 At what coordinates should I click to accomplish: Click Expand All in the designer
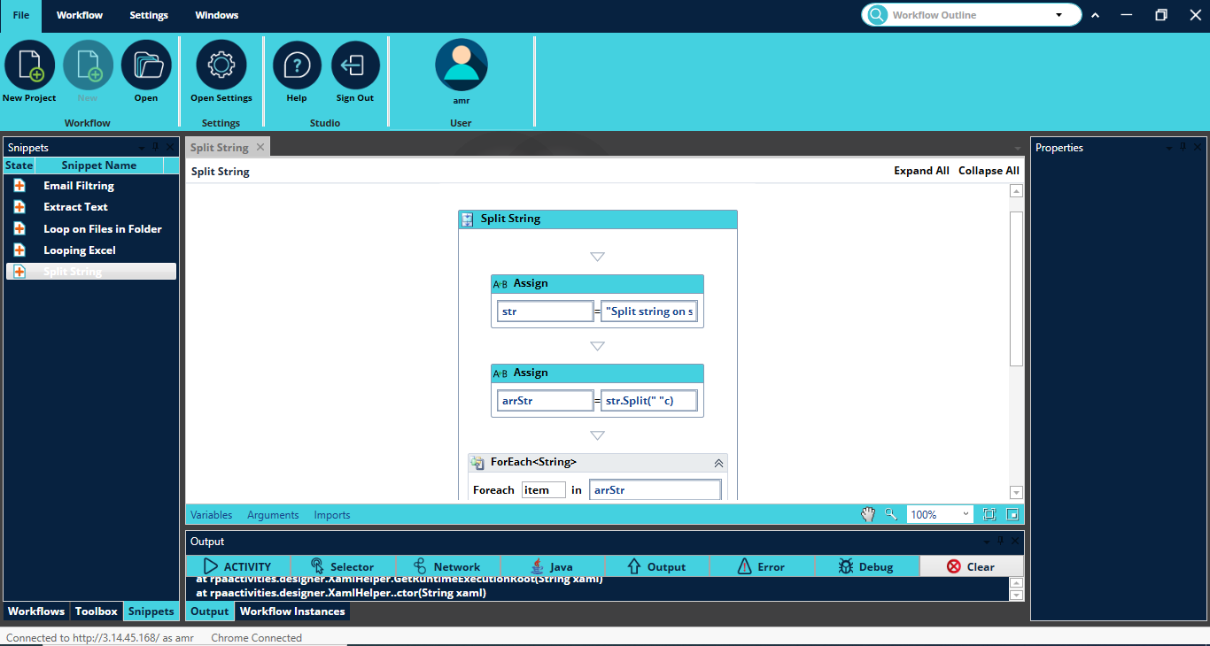point(921,171)
